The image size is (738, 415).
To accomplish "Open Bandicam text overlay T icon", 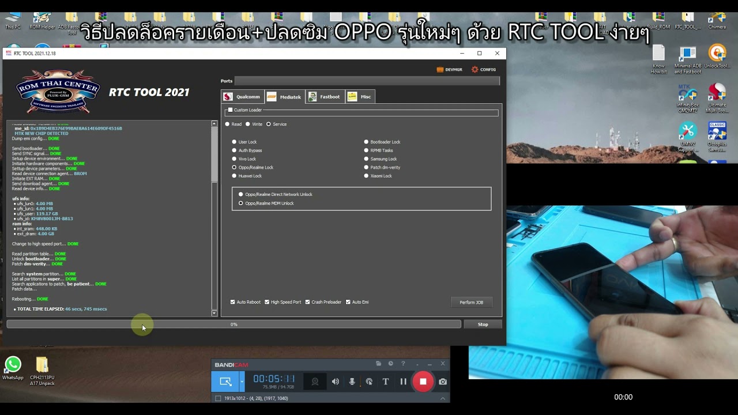I will pos(386,382).
